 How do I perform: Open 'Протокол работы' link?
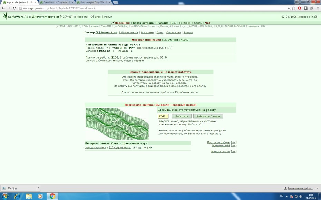[x=218, y=143]
